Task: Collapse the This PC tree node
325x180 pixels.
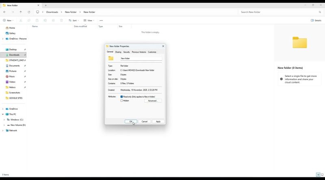Action: 3,114
